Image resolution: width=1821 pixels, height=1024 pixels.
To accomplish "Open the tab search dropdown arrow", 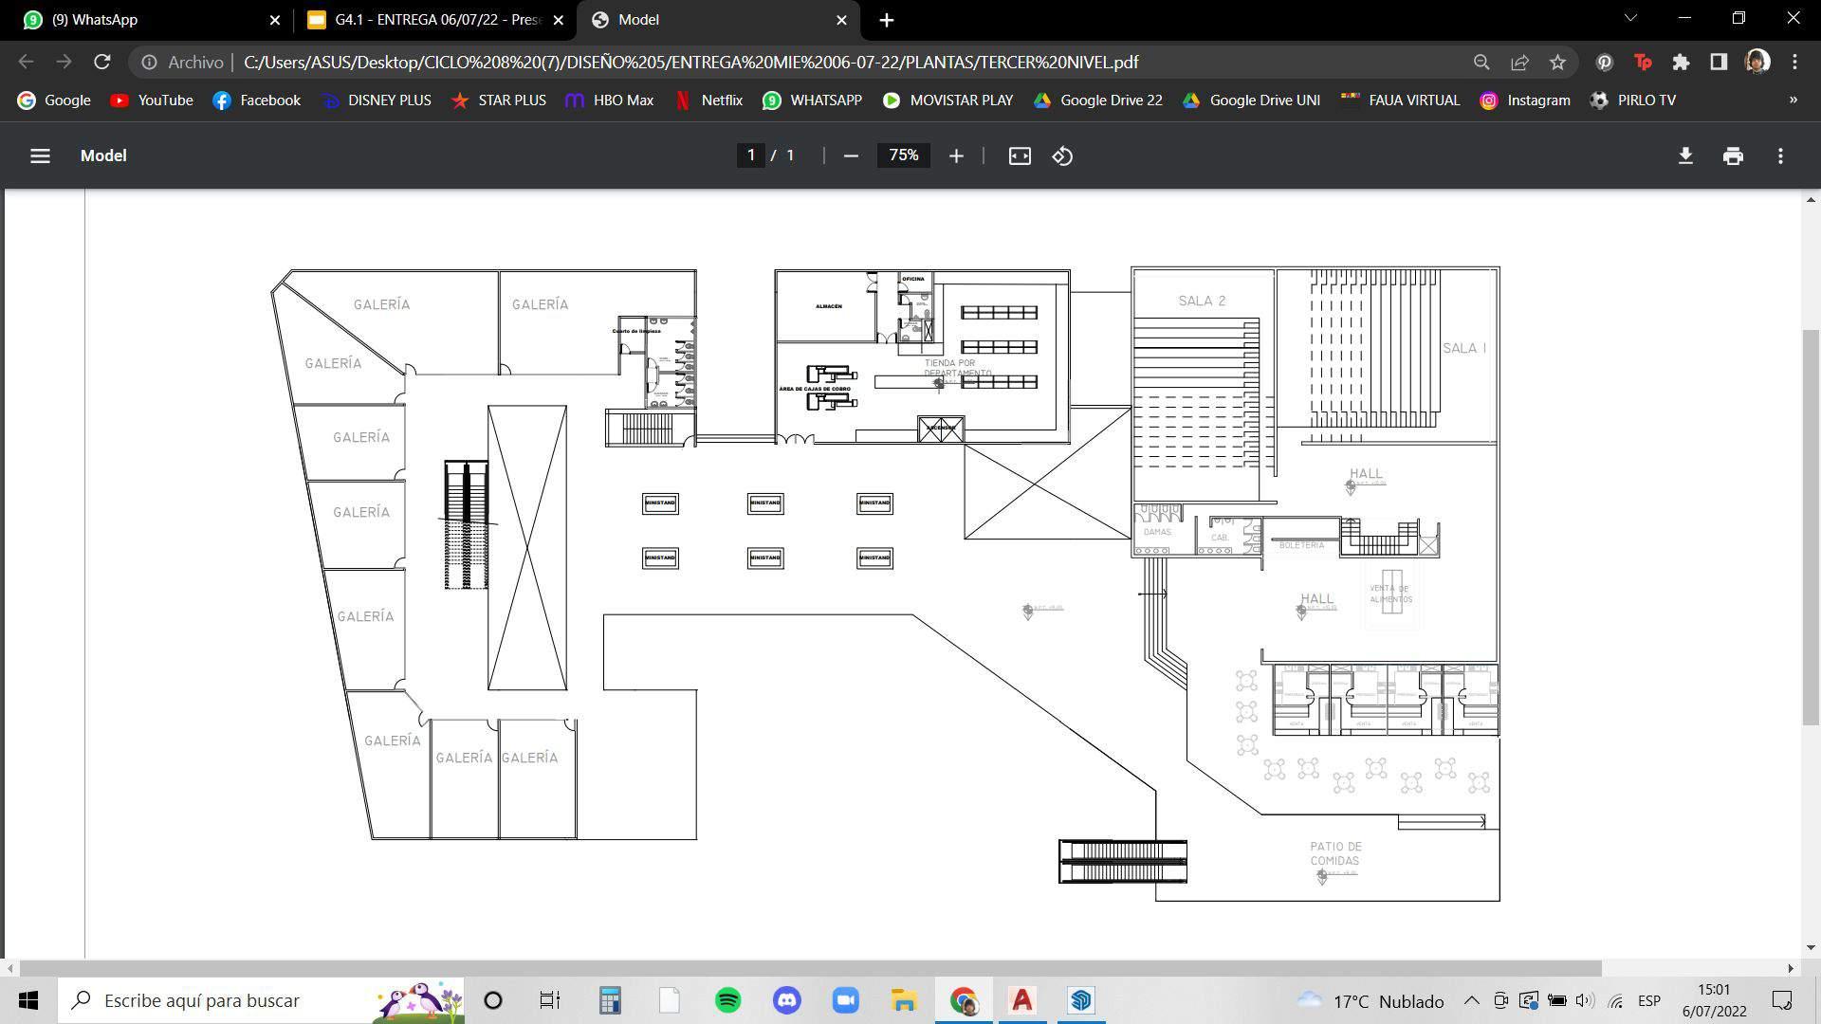I will [x=1630, y=19].
